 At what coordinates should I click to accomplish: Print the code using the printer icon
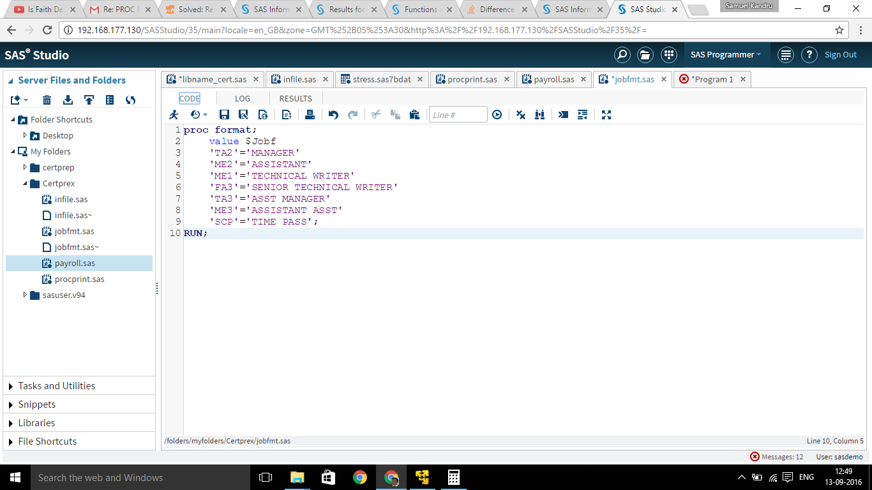pyautogui.click(x=310, y=115)
